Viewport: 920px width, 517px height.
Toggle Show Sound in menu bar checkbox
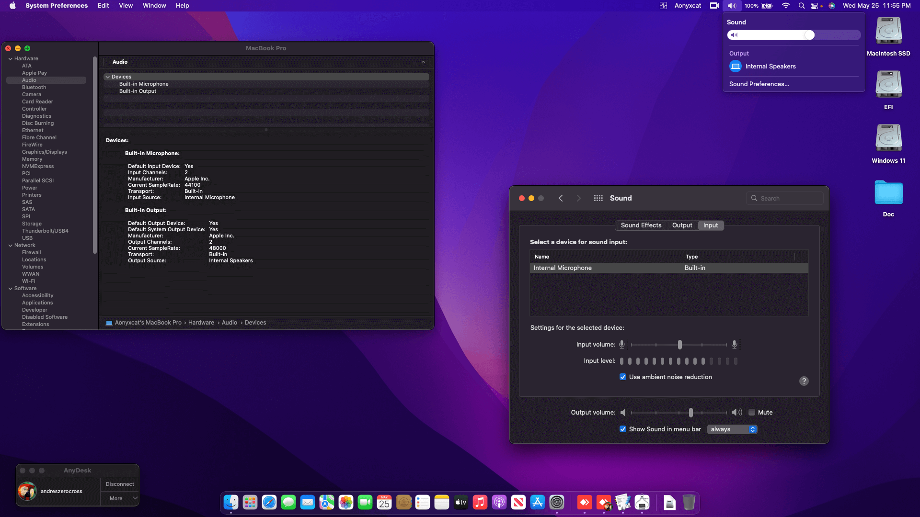[622, 429]
